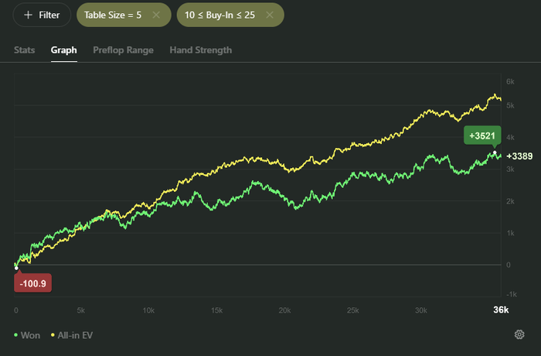Remove the Buy-In range filter chip
Viewport: 541px width, 356px height.
[269, 15]
